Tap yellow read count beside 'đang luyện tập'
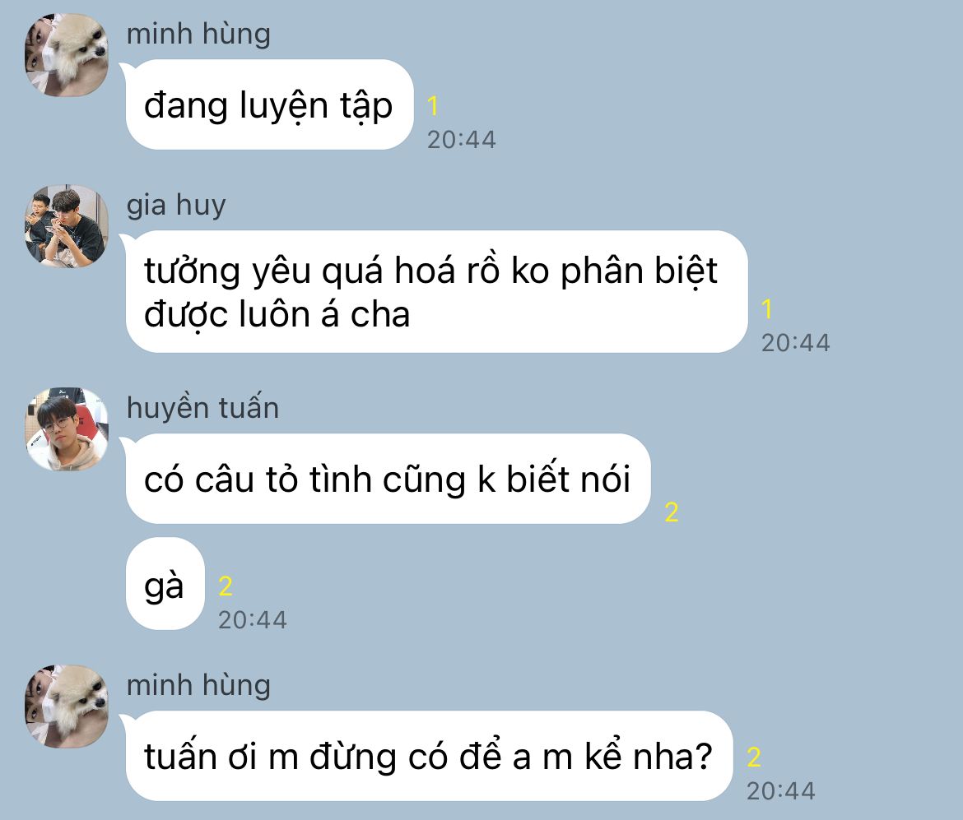The height and width of the screenshot is (820, 963). 433,106
